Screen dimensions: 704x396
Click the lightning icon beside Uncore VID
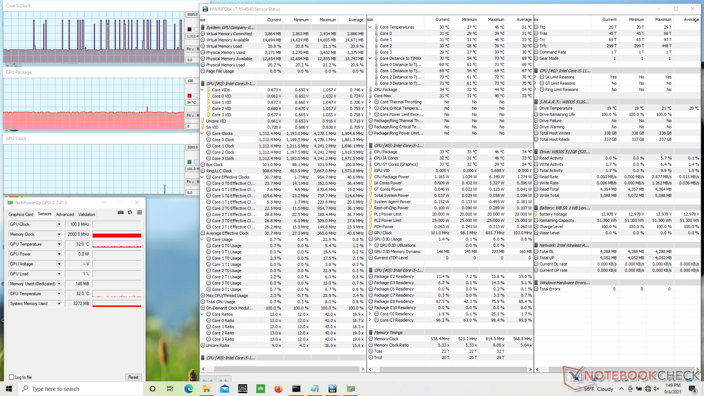pyautogui.click(x=203, y=121)
